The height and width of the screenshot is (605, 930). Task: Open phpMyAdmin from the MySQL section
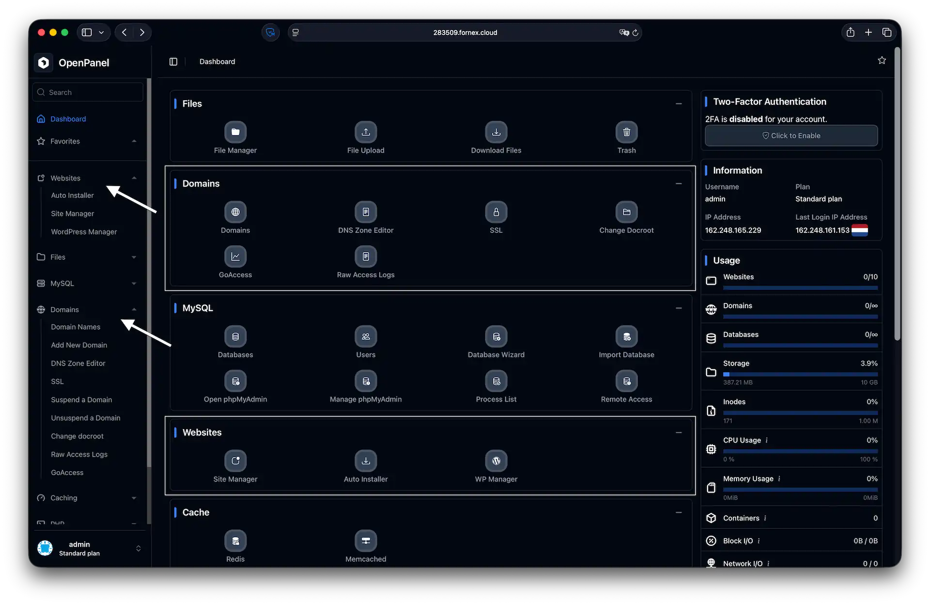click(x=235, y=381)
